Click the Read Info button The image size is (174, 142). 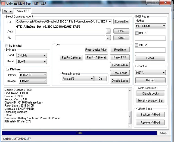coord(120,50)
